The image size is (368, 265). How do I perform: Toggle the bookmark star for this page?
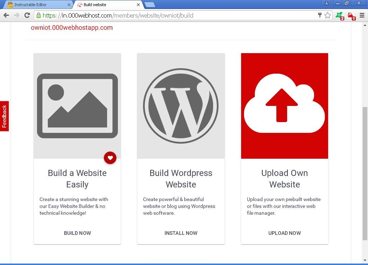[x=327, y=15]
